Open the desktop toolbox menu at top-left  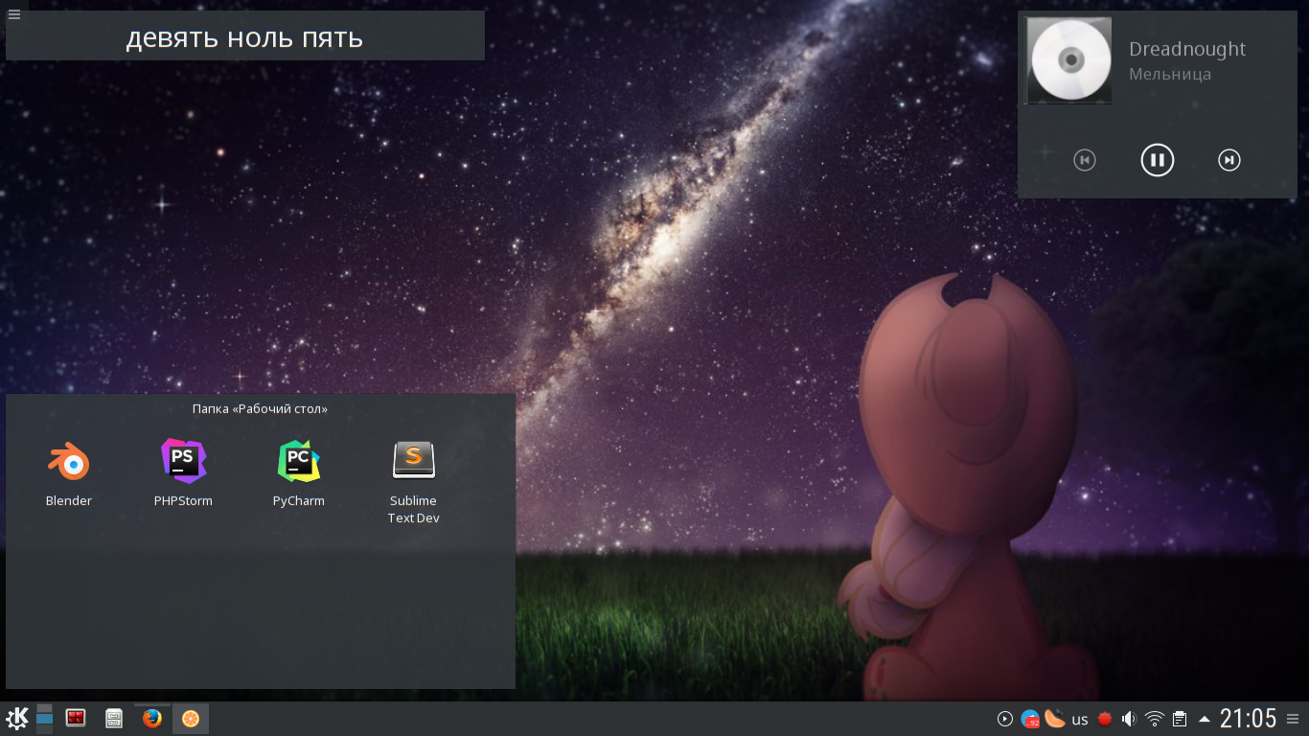13,13
